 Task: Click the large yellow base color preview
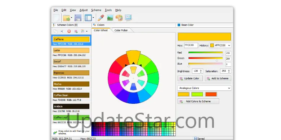[x=204, y=37]
